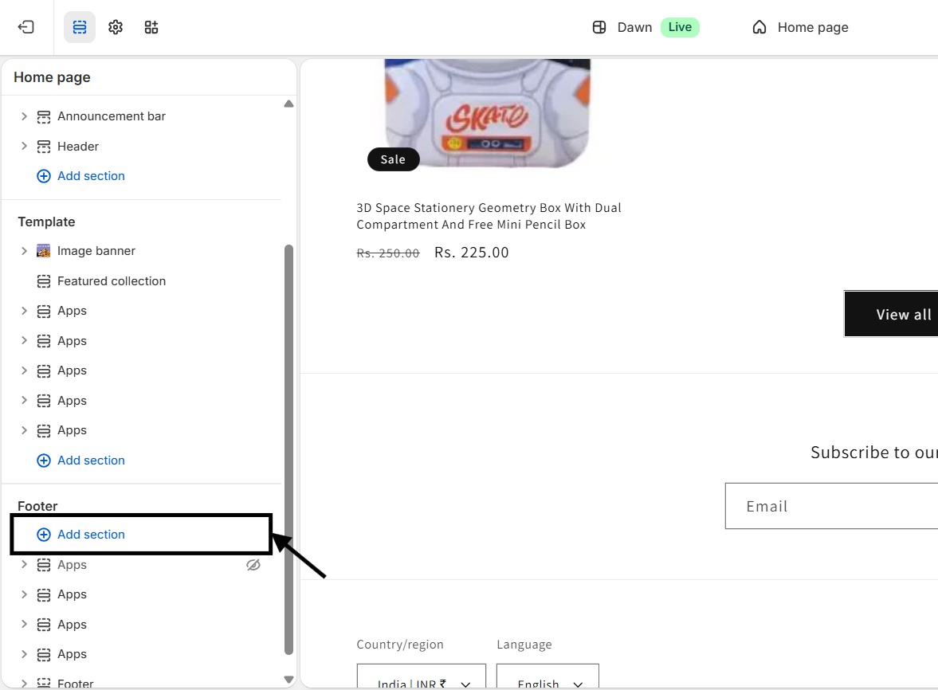Image resolution: width=938 pixels, height=690 pixels.
Task: Select first Apps section under Template
Action: pyautogui.click(x=72, y=311)
